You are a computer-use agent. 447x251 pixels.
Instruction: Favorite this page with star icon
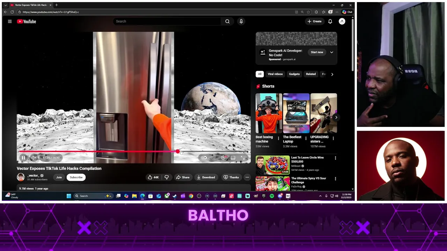[308, 12]
